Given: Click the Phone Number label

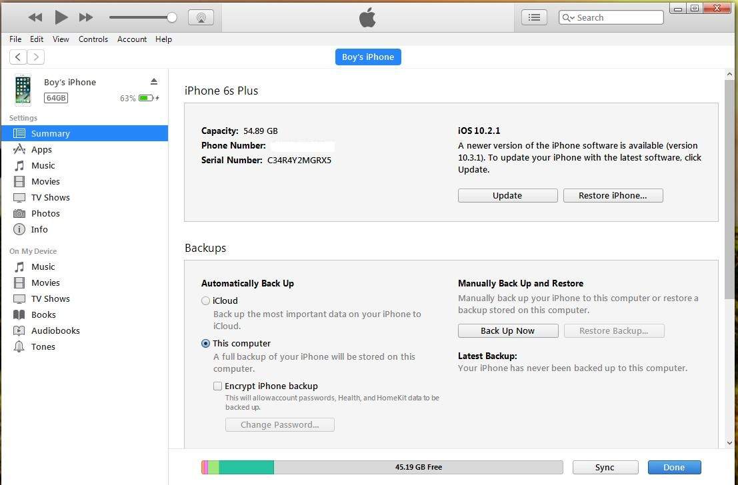Looking at the screenshot, I should 233,146.
